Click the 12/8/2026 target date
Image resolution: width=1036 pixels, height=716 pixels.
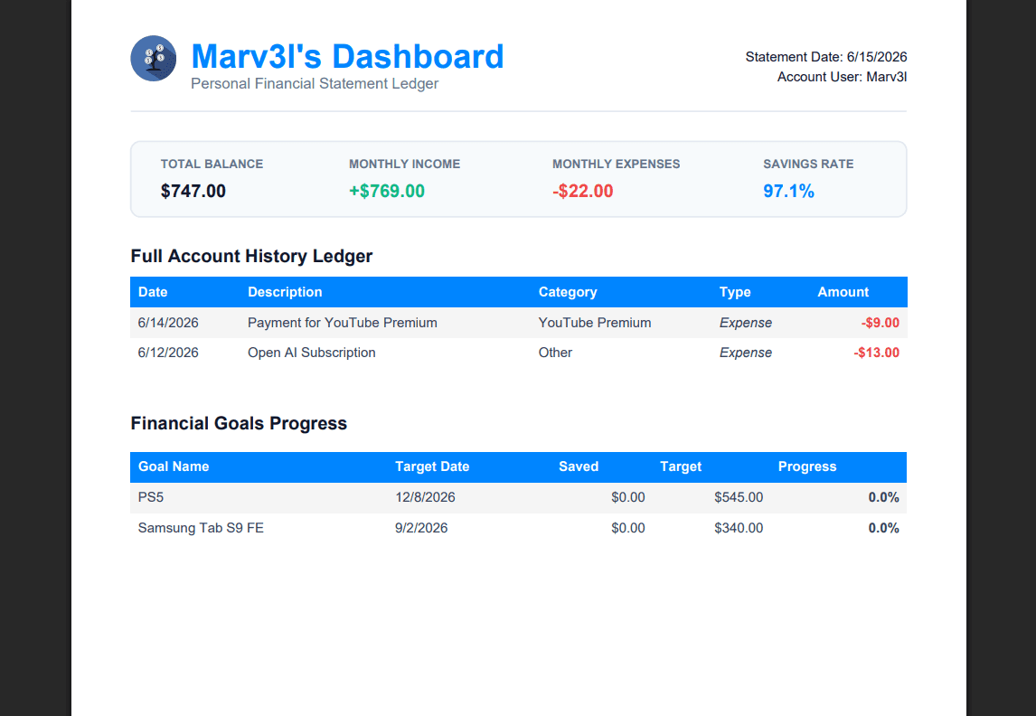[x=425, y=497]
